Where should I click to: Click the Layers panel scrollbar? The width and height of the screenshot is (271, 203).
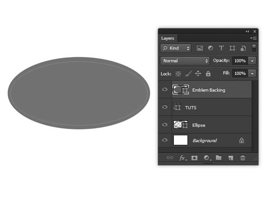click(x=255, y=116)
